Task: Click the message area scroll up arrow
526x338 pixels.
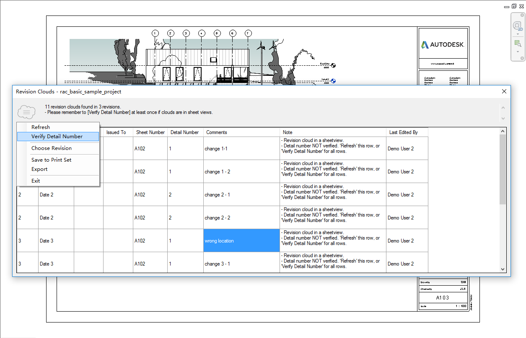Action: pyautogui.click(x=503, y=107)
